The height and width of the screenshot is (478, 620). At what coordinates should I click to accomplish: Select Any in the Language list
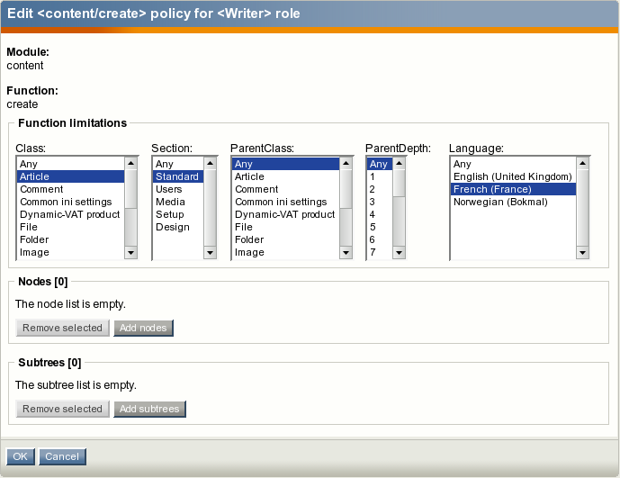pyautogui.click(x=513, y=164)
